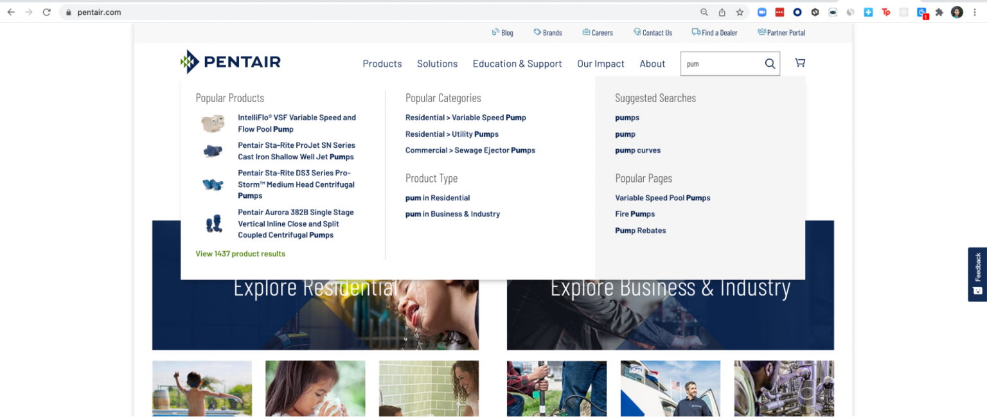Open Sta-Rite DS3 Series Pro-Storm Centrifugal Pumps
The width and height of the screenshot is (987, 417).
tap(296, 184)
